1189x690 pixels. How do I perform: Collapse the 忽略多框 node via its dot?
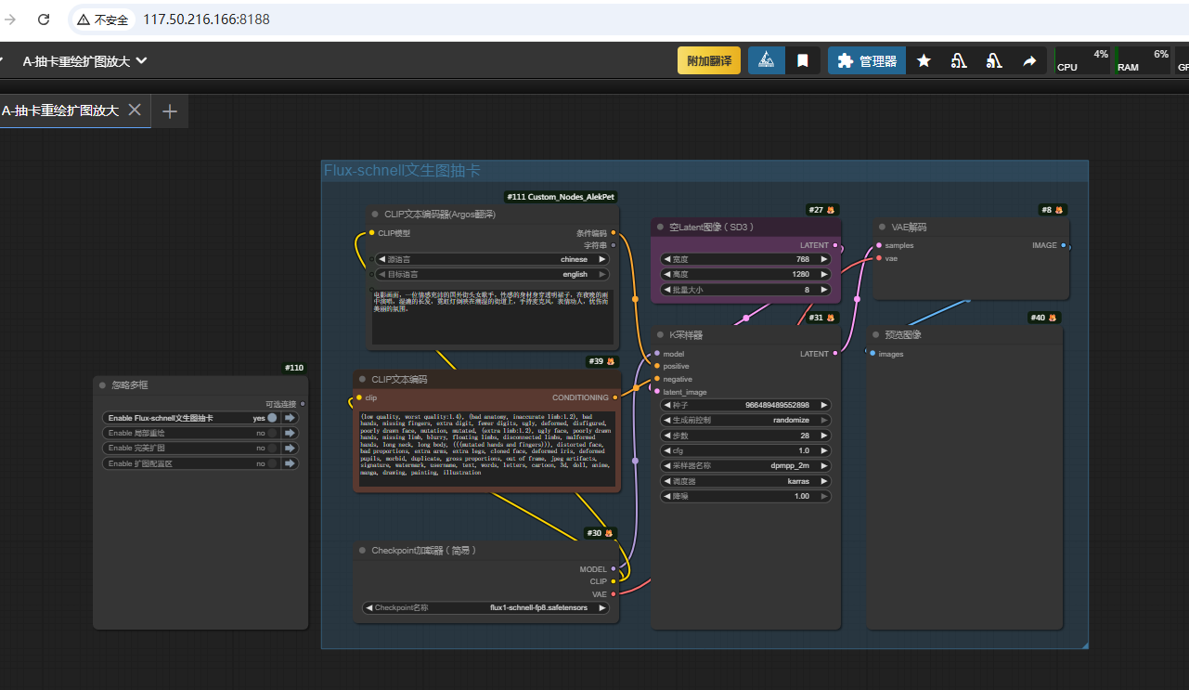(x=102, y=384)
